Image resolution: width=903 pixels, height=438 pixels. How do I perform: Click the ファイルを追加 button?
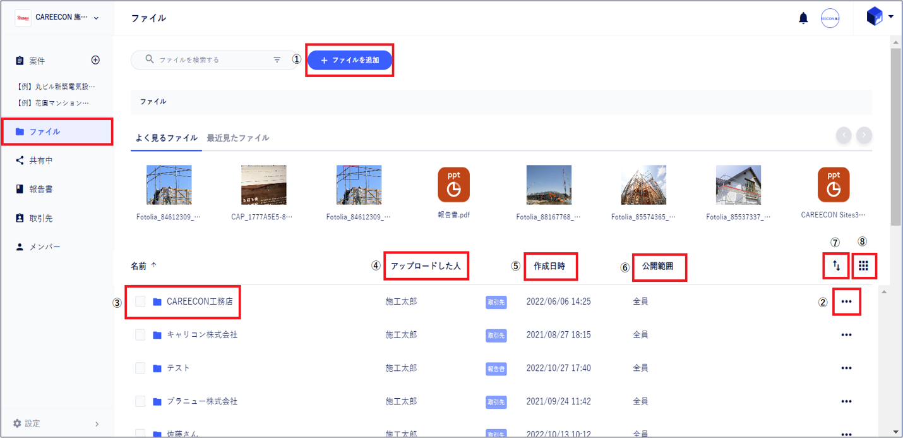click(350, 60)
